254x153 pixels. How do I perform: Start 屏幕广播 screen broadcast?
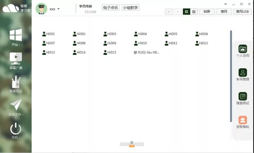[16, 58]
